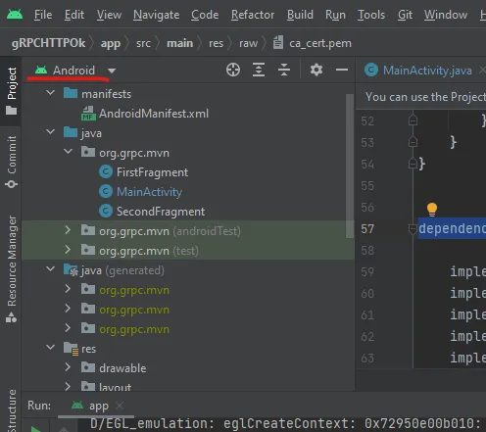Open the Build menu

(x=300, y=15)
